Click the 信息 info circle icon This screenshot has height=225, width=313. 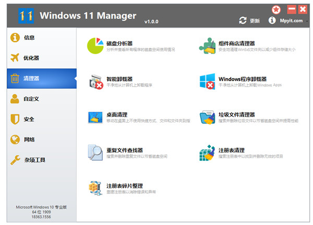pos(15,38)
